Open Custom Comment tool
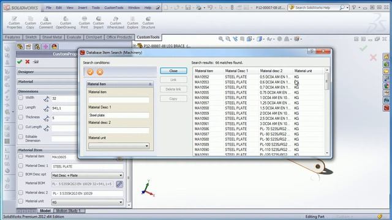Image resolution: width=392 pixels, height=220 pixels. [x=46, y=23]
